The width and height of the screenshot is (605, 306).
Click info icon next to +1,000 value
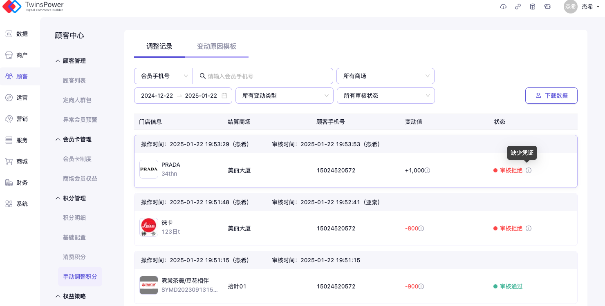tap(428, 170)
